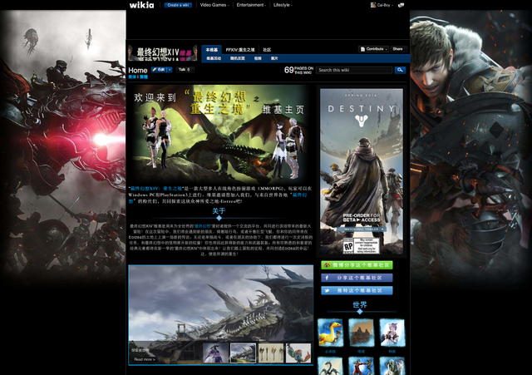532x375 pixels.
Task: Open the dragon tile in the second row
Action: tap(330, 366)
